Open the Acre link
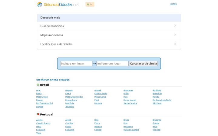This screenshot has width=218, height=136. pos(38,90)
